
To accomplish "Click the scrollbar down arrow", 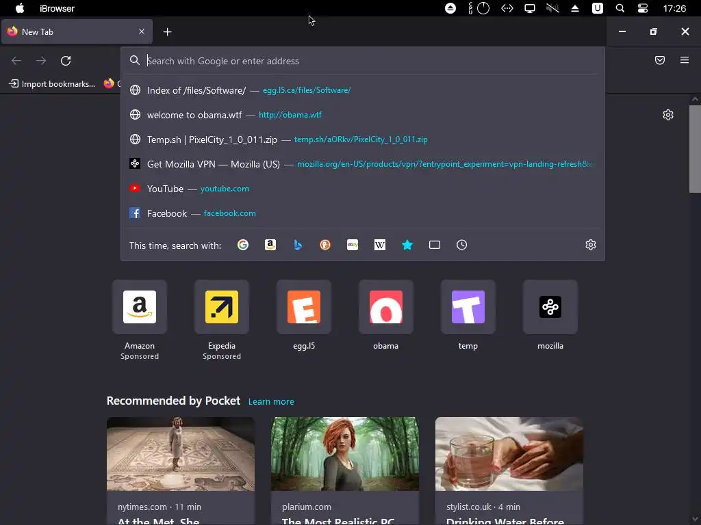I will tap(695, 520).
